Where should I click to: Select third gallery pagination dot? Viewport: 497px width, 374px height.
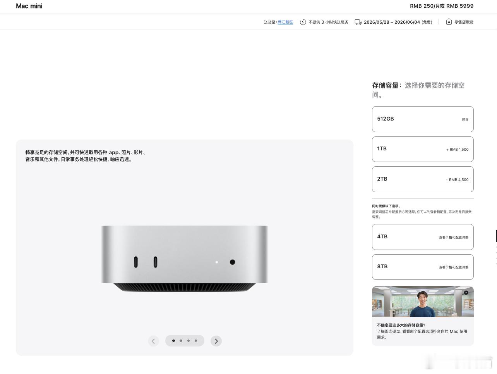click(189, 341)
